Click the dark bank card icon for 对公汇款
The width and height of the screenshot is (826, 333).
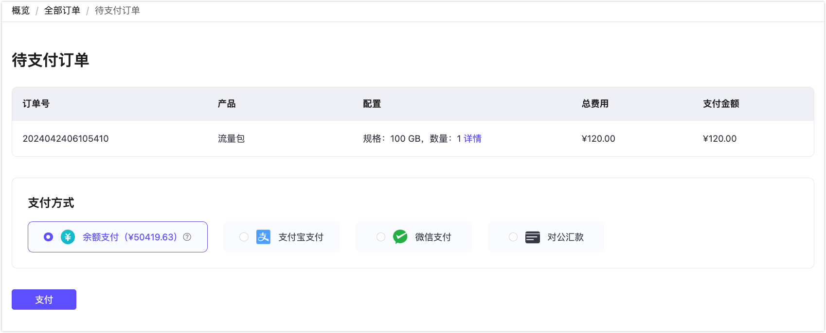click(x=532, y=237)
